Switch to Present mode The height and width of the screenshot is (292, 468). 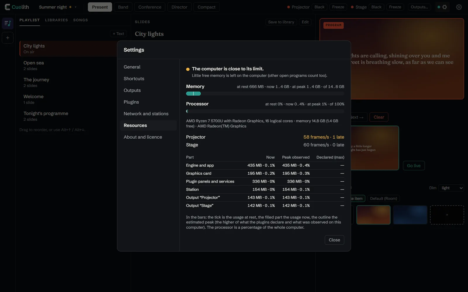(100, 7)
